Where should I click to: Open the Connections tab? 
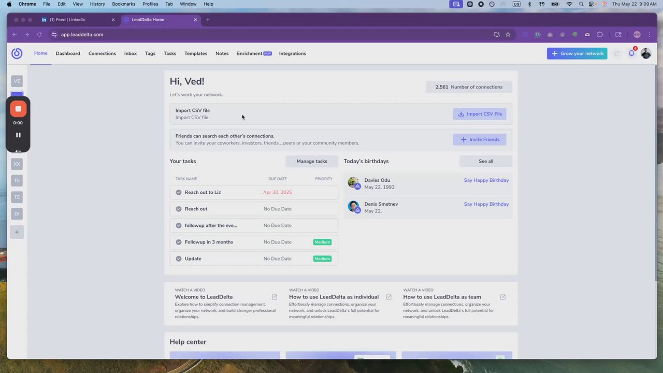(x=102, y=53)
